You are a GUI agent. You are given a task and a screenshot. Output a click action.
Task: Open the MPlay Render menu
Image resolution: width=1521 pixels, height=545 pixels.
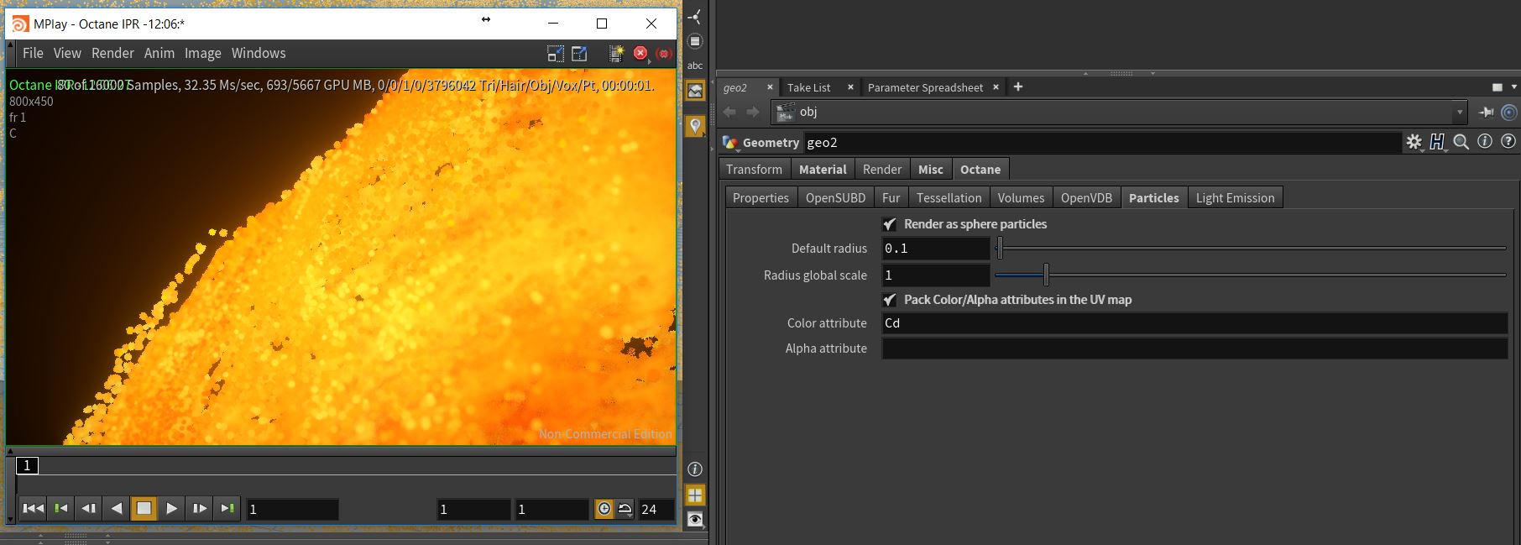(x=112, y=53)
